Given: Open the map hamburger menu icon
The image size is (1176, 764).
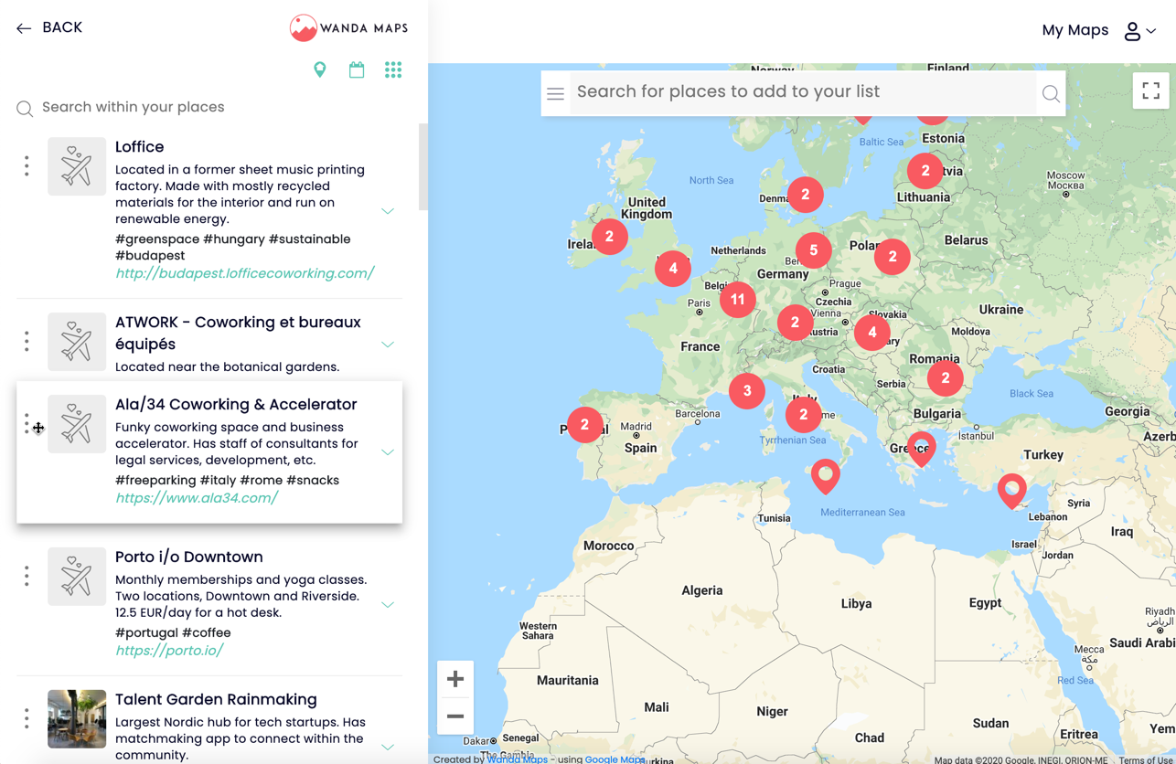Looking at the screenshot, I should click(556, 94).
